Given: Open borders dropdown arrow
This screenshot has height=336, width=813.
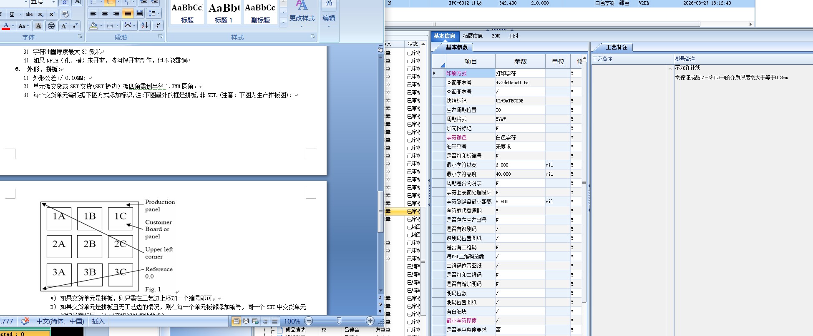Looking at the screenshot, I should 116,26.
